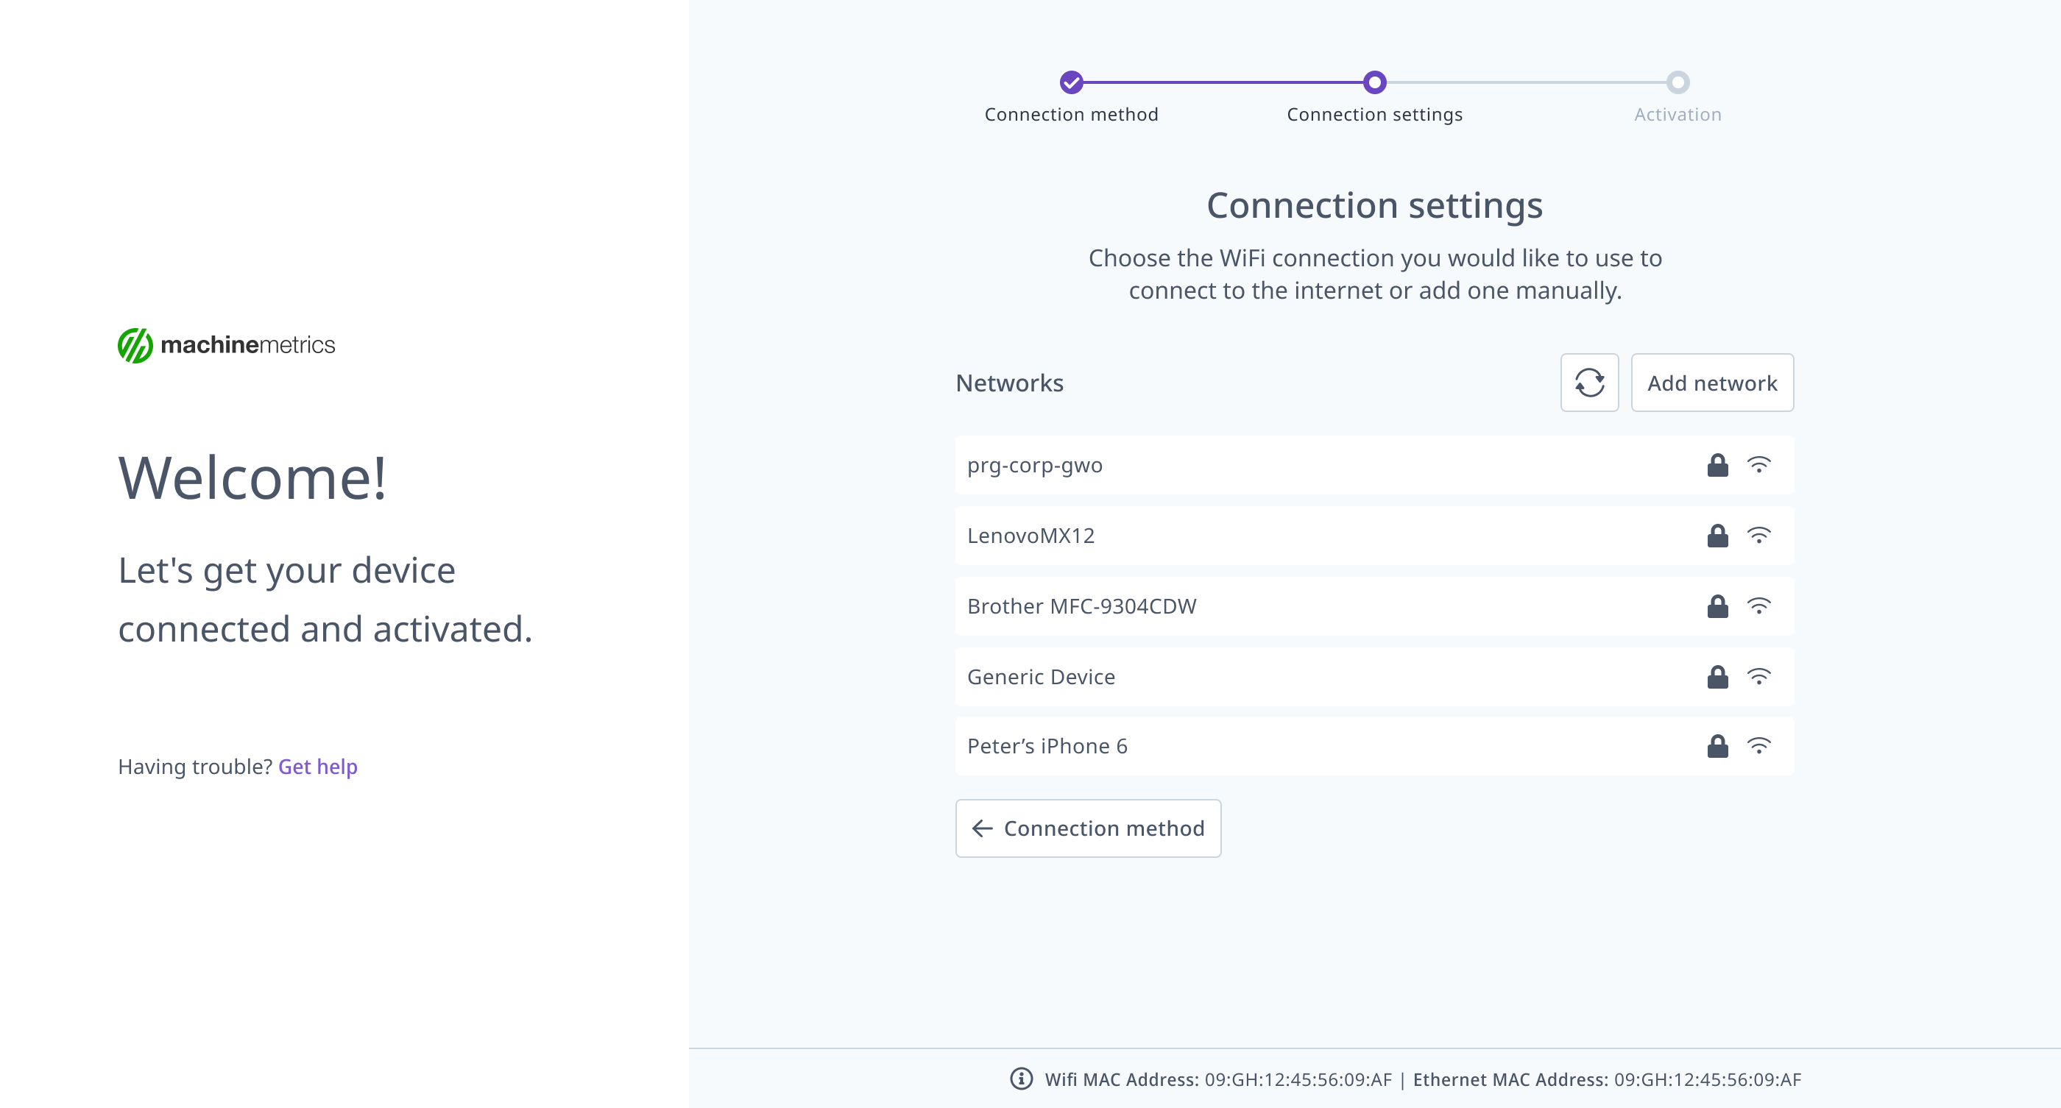The image size is (2061, 1108).
Task: Click the back arrow inside Connection method button
Action: 983,828
